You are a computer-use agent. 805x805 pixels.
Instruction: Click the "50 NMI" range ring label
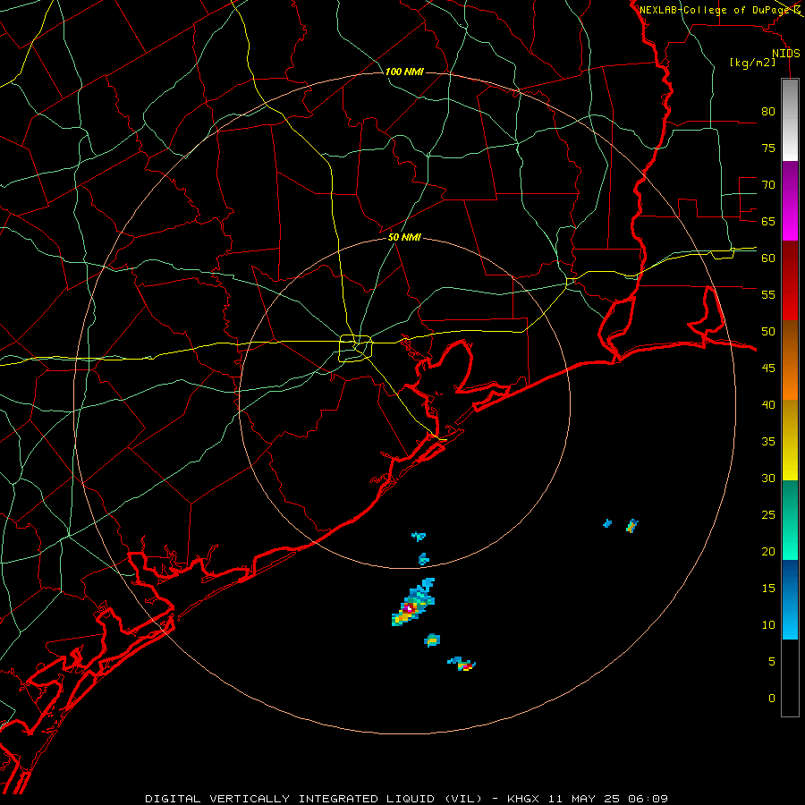pyautogui.click(x=404, y=237)
